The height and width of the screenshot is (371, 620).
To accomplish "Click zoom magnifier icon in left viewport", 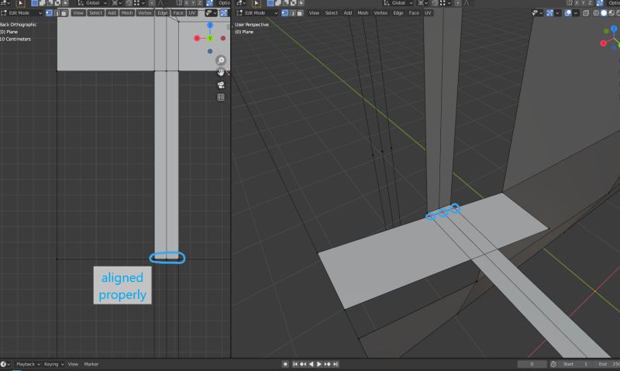I will 221,60.
